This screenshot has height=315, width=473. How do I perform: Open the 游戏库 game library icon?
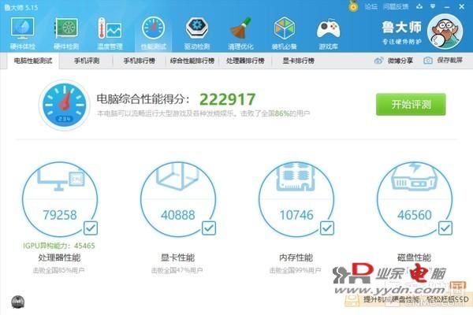tap(328, 33)
